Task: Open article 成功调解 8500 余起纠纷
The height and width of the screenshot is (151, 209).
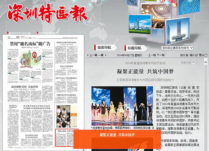Action: (x=24, y=87)
